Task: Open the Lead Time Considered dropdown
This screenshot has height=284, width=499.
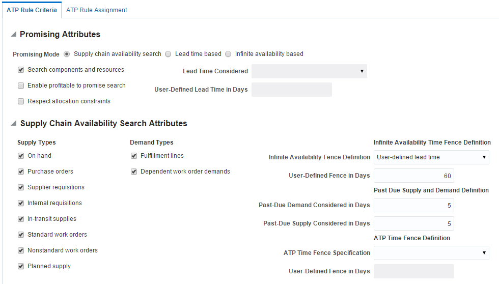Action: (309, 71)
